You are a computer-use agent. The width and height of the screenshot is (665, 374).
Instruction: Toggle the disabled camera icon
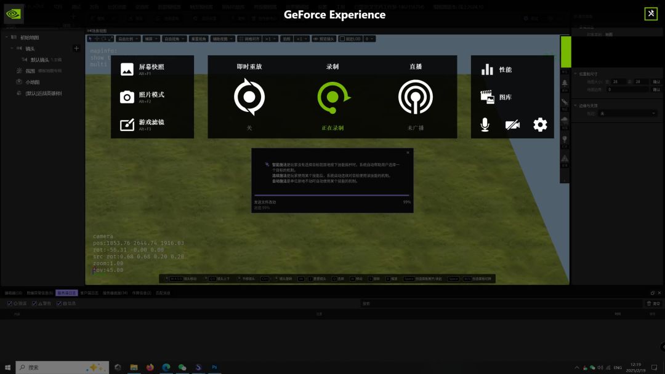click(x=512, y=125)
